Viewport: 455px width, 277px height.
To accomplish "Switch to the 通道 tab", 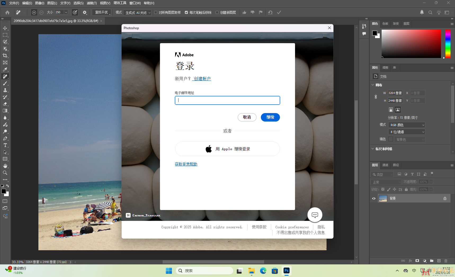I will [385, 165].
